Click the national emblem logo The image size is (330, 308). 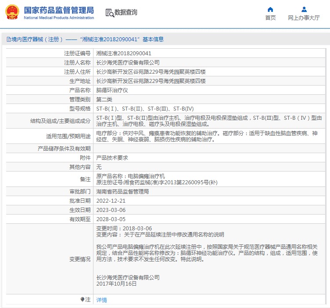[x=12, y=12]
